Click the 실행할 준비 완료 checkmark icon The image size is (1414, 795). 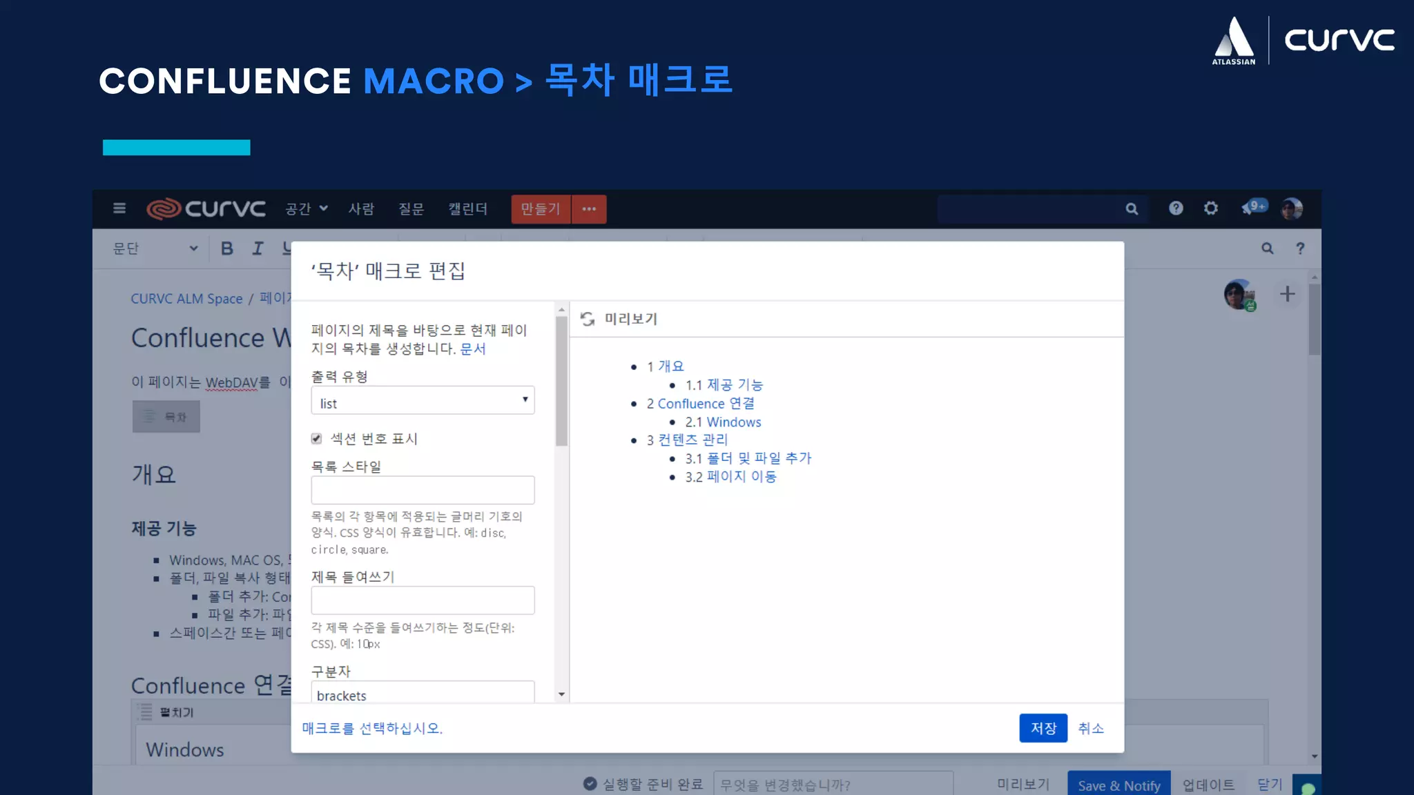tap(590, 783)
